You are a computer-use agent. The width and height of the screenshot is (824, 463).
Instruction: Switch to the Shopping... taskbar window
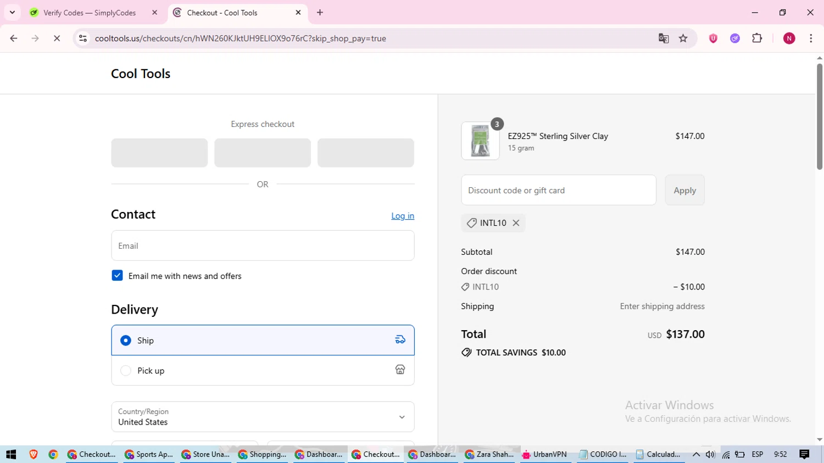pos(263,454)
